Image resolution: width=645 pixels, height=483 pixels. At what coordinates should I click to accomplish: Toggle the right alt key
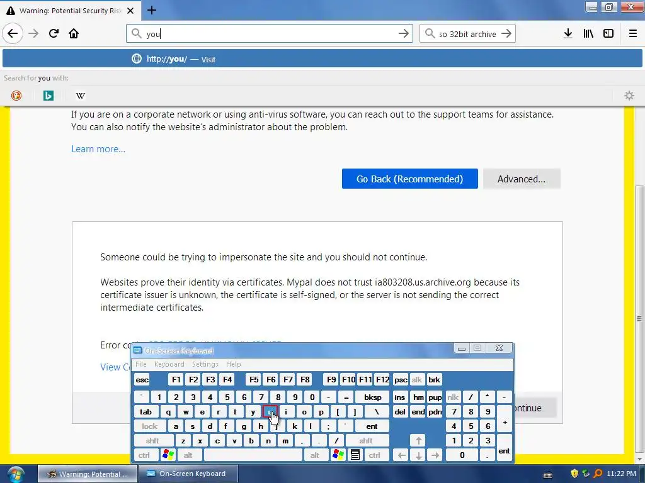(x=315, y=455)
